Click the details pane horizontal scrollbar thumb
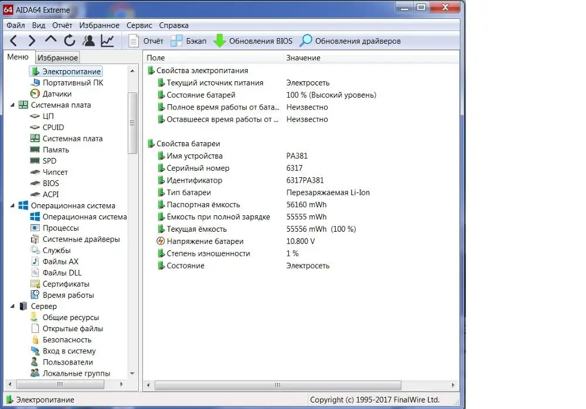586x409 pixels. click(278, 385)
